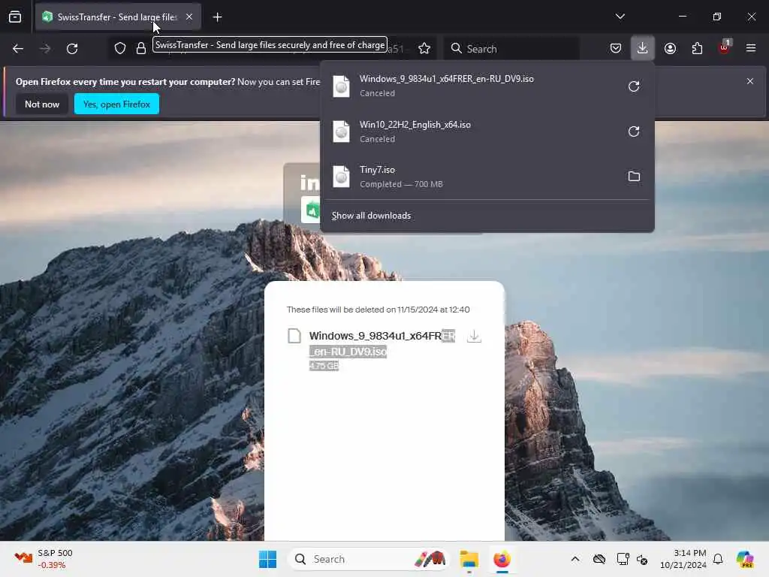Focus the Firefox Search box
The image size is (769, 577).
pos(511,49)
